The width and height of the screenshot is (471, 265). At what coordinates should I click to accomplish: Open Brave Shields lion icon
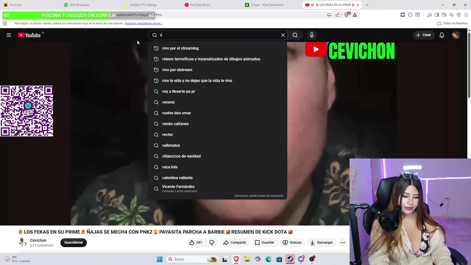[x=347, y=15]
